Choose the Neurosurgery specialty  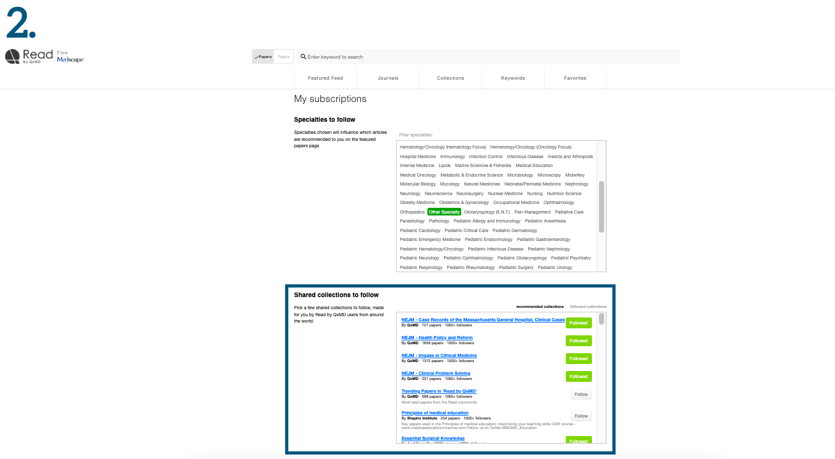coord(470,193)
